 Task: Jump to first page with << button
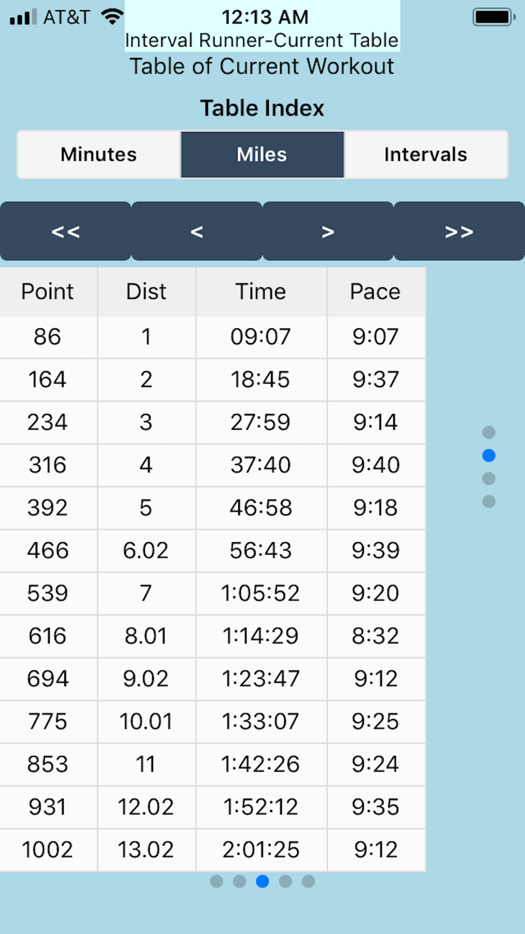[66, 231]
